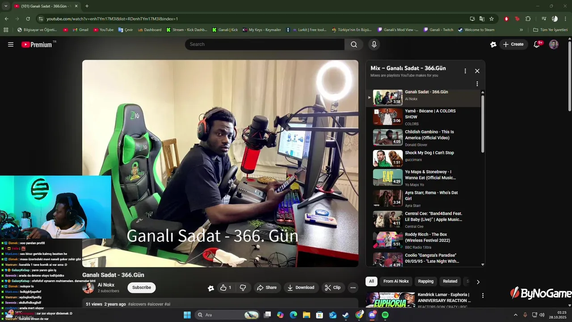Click the page vertical scrollbar
Image resolution: width=572 pixels, height=322 pixels.
tap(569, 76)
